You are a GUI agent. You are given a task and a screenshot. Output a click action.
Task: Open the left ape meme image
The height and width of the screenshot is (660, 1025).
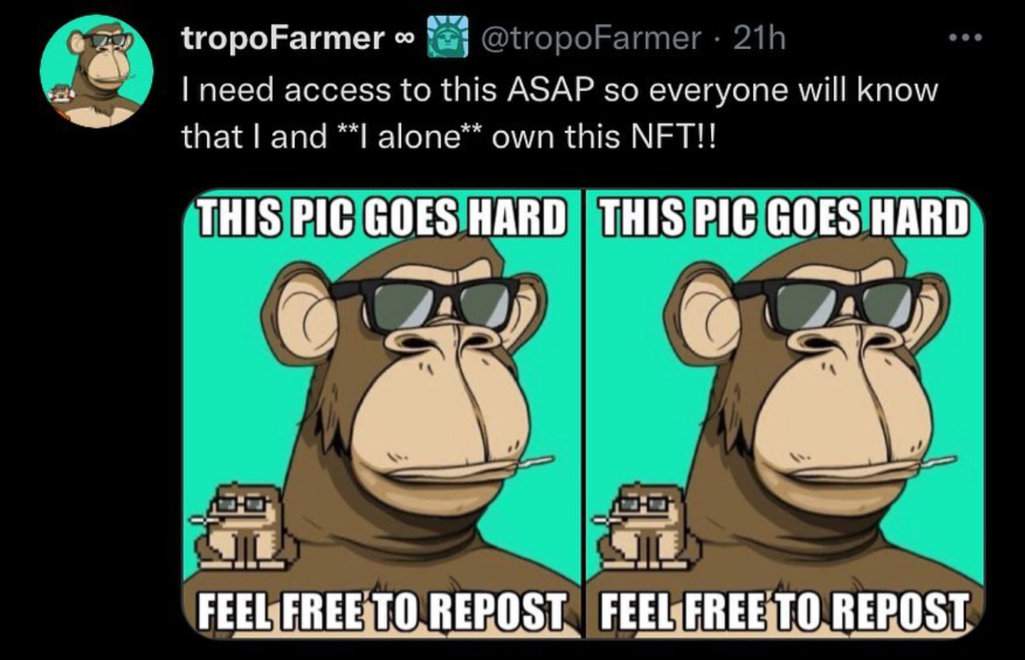click(x=382, y=414)
